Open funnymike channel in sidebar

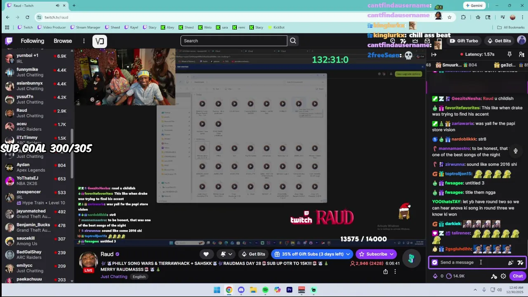point(36,72)
